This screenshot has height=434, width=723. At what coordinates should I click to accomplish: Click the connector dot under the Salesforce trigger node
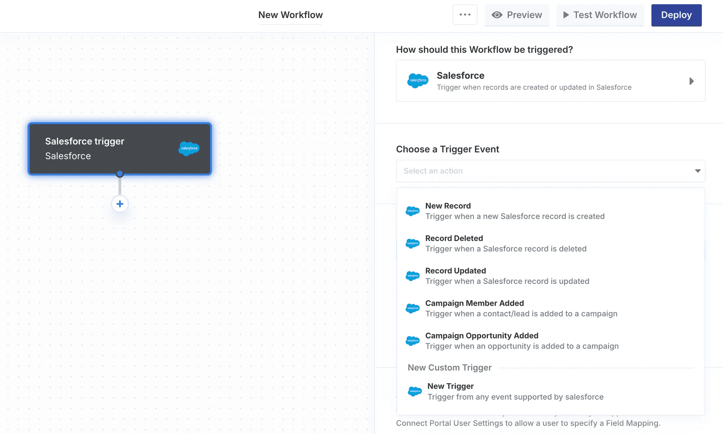click(120, 174)
